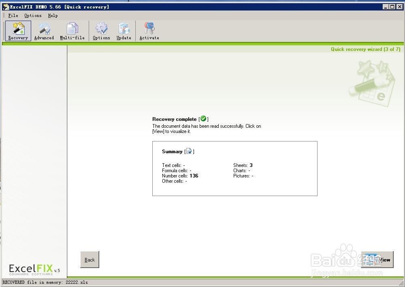Open the Options menu in menu bar
The width and height of the screenshot is (405, 287).
[x=33, y=15]
